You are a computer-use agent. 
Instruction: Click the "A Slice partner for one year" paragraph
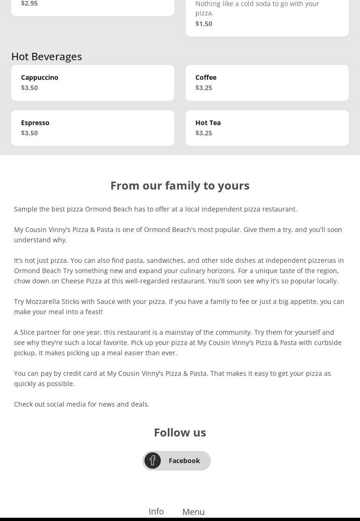tap(178, 343)
